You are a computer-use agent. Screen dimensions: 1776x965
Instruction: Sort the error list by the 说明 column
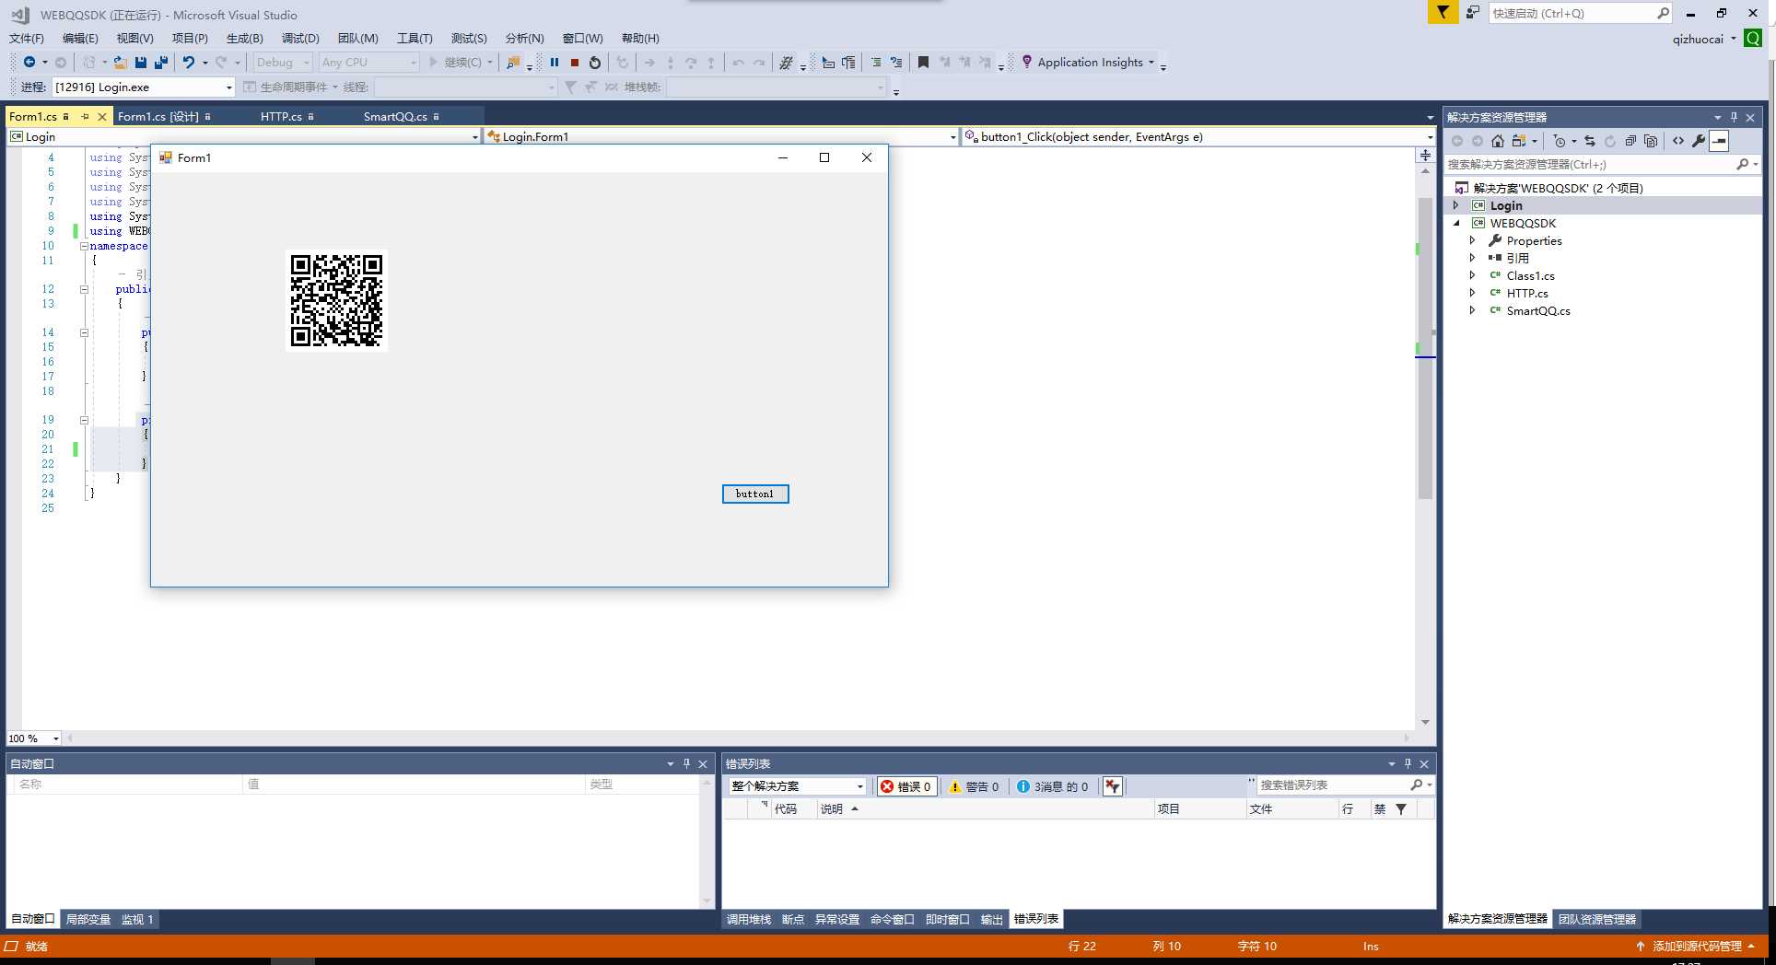[x=832, y=809]
